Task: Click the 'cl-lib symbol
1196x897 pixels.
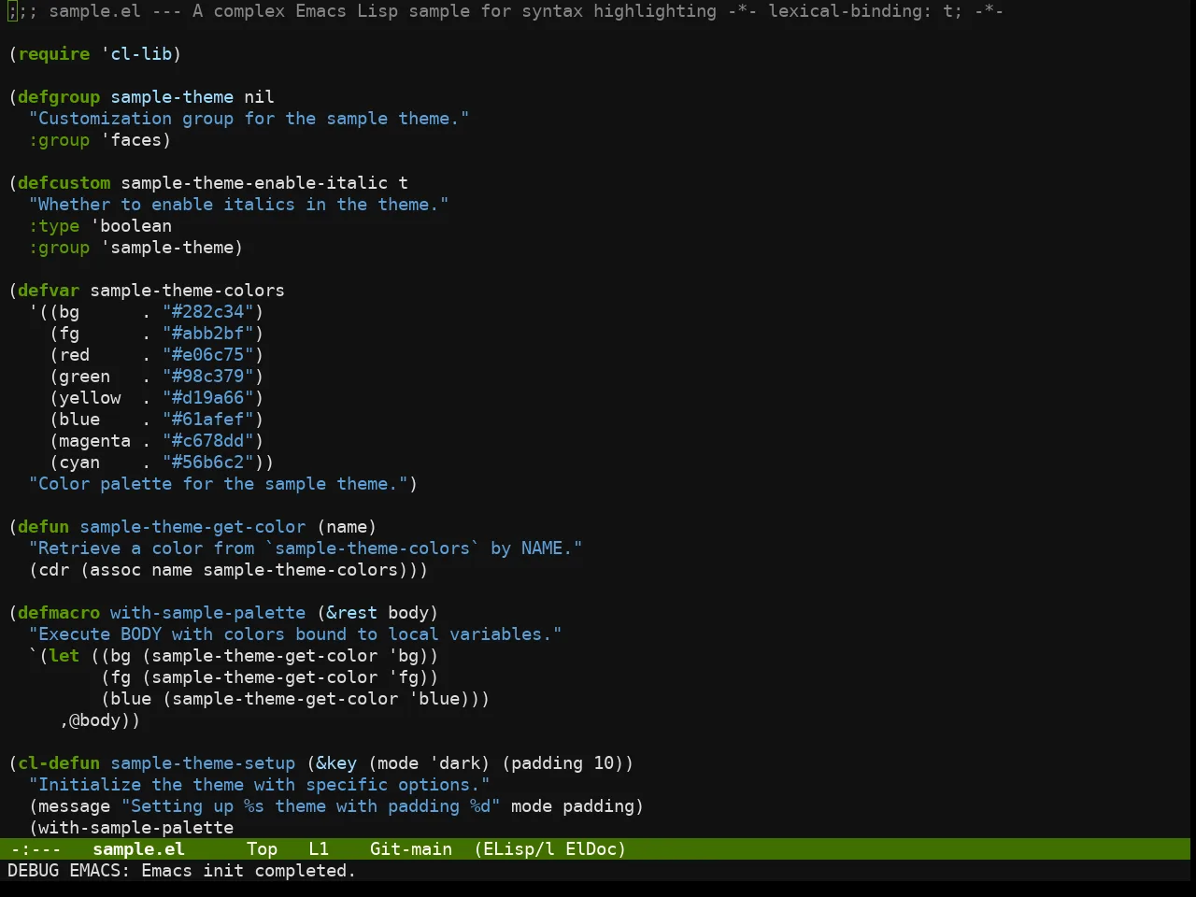Action: click(x=136, y=54)
